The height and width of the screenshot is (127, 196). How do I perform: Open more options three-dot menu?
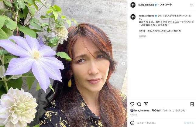pyautogui.click(x=192, y=5)
